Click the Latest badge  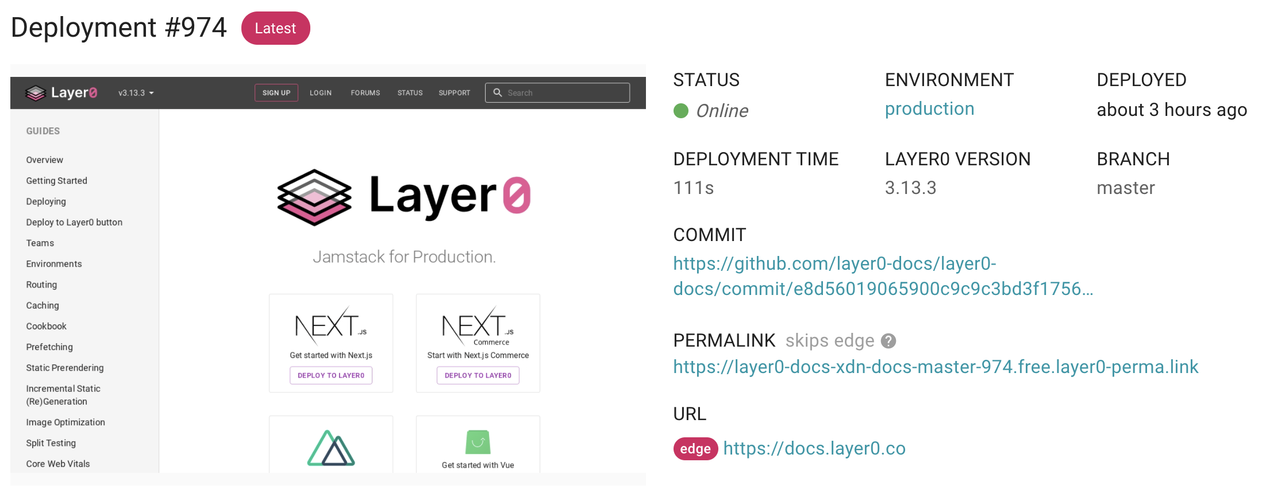tap(276, 28)
